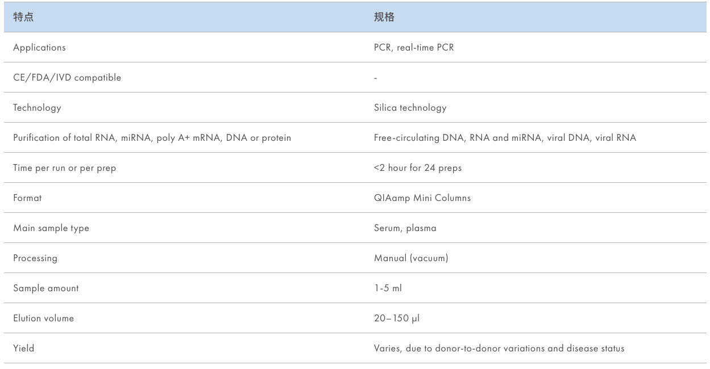This screenshot has width=710, height=369.
Task: Click the Purification of total RNA label
Action: [x=152, y=138]
